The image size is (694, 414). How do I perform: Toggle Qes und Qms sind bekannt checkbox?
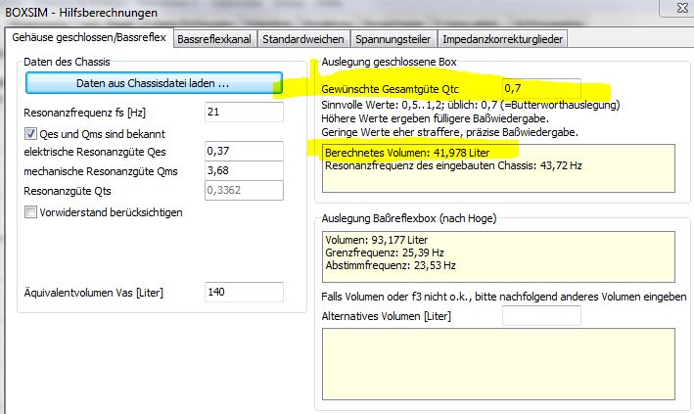click(x=30, y=134)
